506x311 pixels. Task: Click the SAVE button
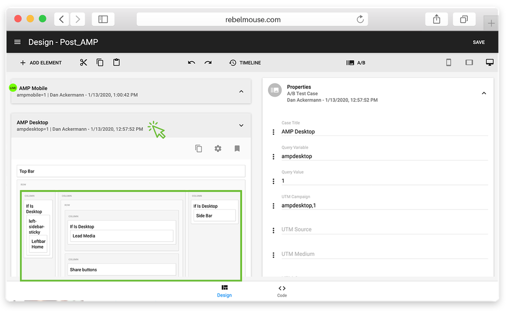click(x=478, y=42)
